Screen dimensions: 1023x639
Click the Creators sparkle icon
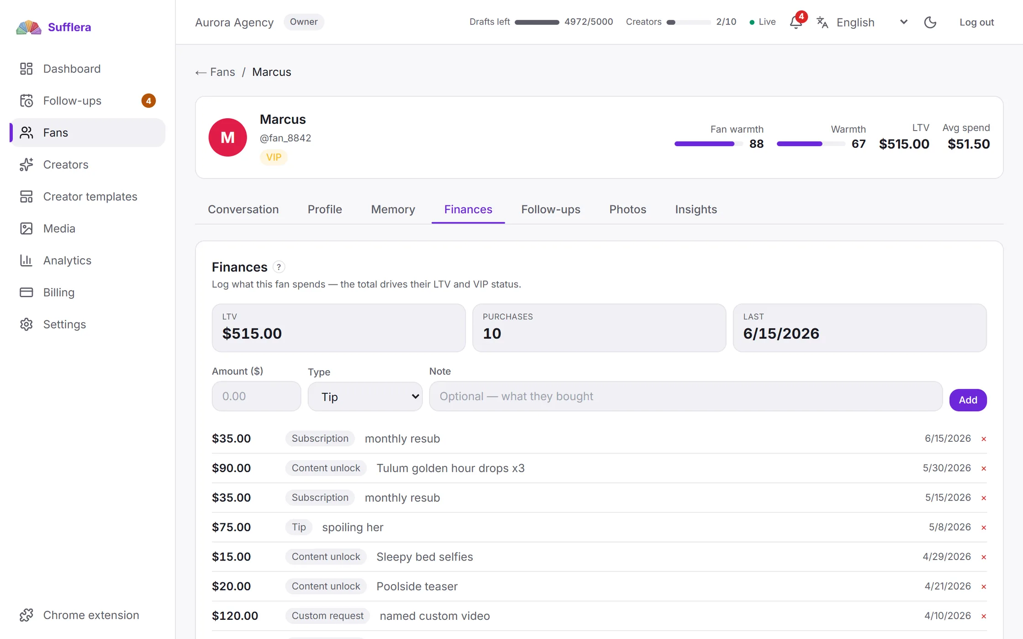coord(26,165)
